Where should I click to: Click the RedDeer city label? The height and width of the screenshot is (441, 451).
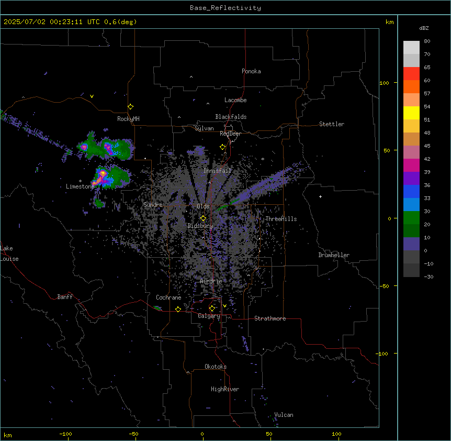click(x=230, y=134)
